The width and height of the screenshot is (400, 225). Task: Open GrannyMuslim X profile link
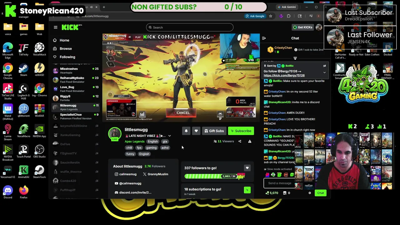pyautogui.click(x=155, y=174)
